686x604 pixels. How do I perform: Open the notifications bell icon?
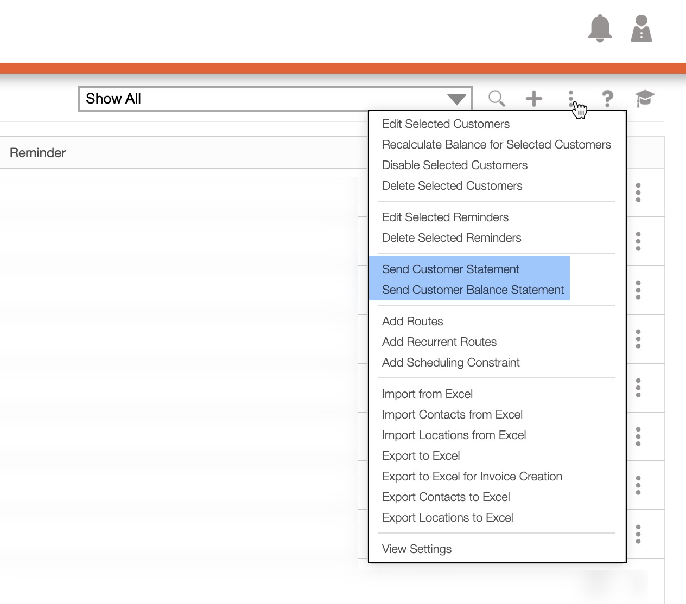(600, 28)
